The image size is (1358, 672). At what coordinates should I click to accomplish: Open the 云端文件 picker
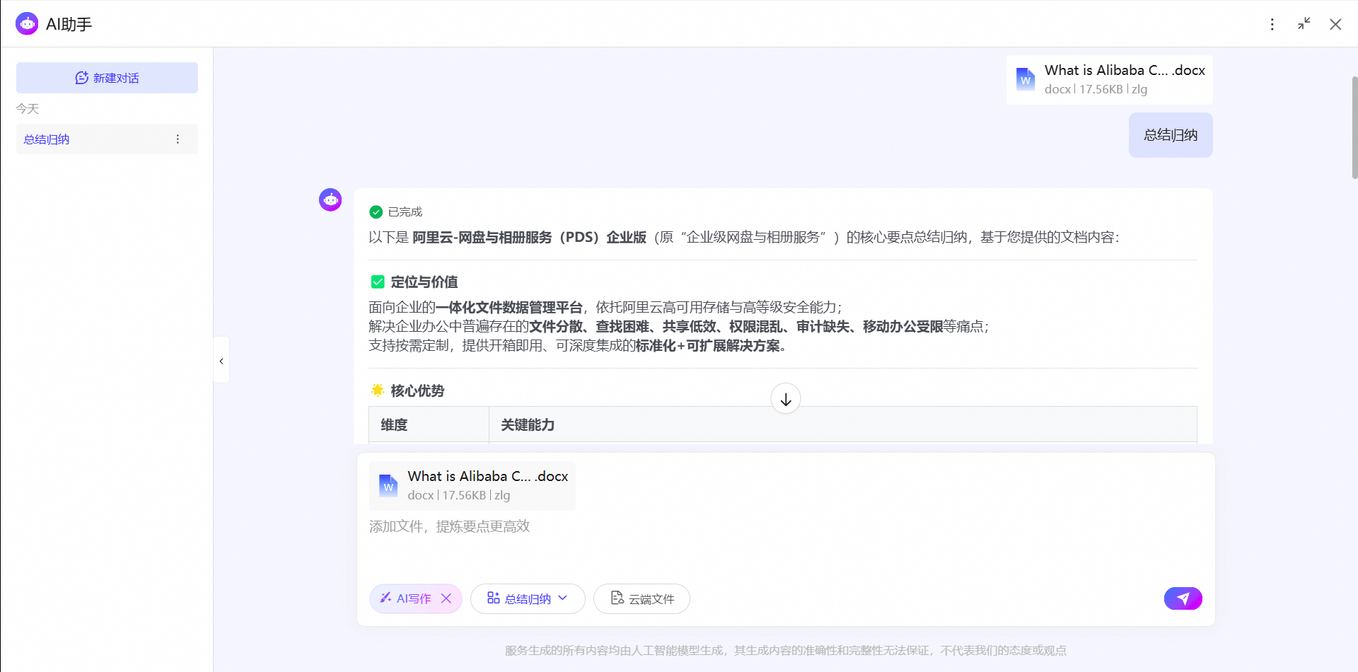click(642, 598)
